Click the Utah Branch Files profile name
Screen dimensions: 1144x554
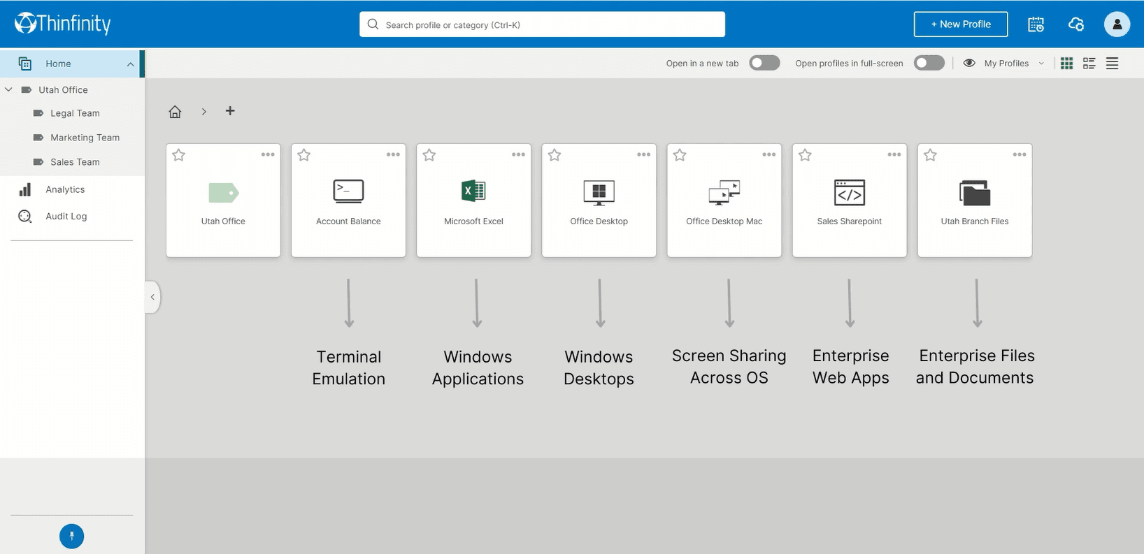(x=975, y=221)
